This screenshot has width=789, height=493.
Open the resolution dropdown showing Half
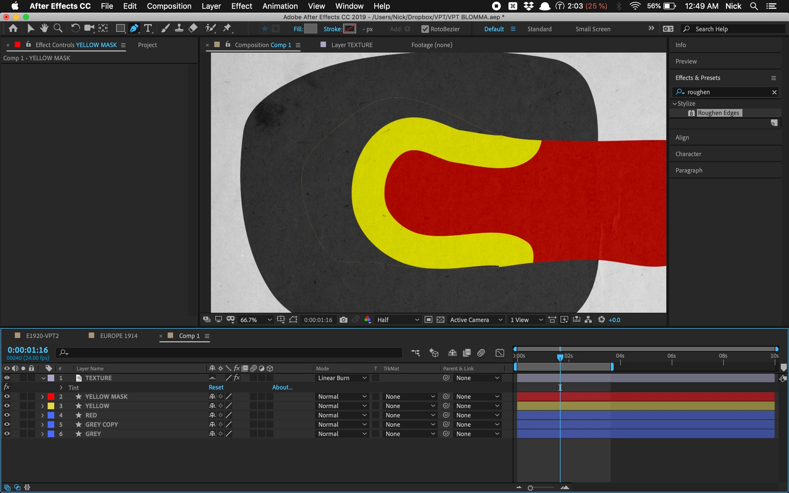tap(398, 320)
